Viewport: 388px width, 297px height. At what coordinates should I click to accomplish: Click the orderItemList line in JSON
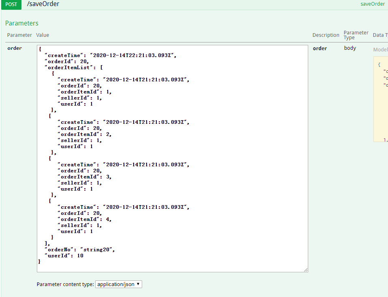coord(74,68)
